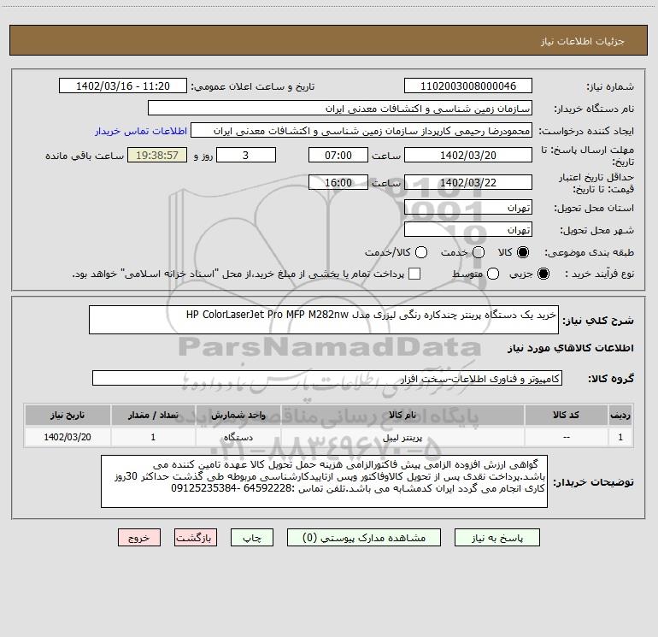Click the 'شماره نیاز' label

[610, 87]
